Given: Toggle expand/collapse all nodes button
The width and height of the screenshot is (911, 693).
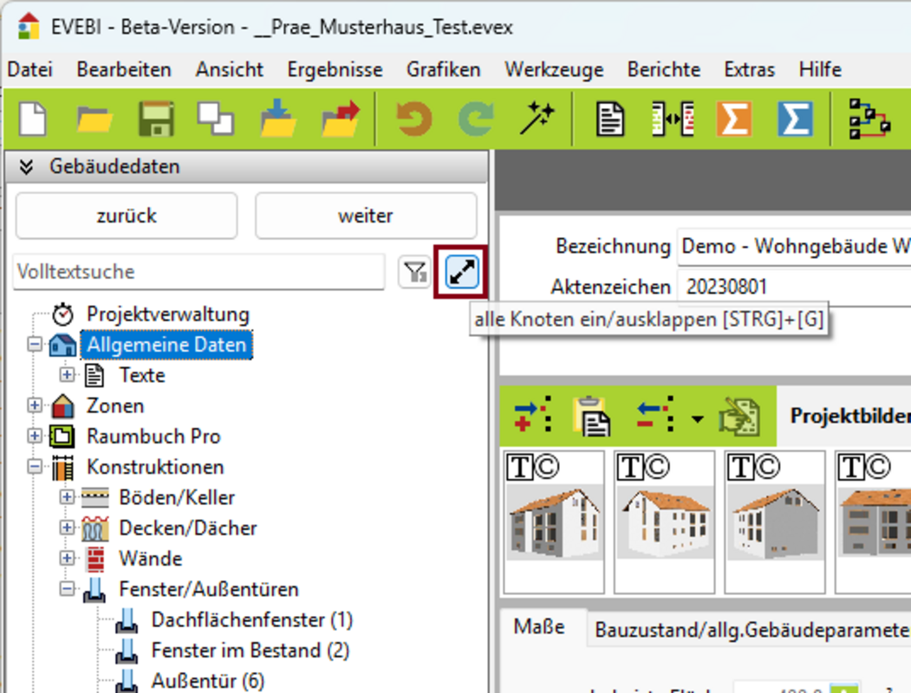Looking at the screenshot, I should coord(462,272).
